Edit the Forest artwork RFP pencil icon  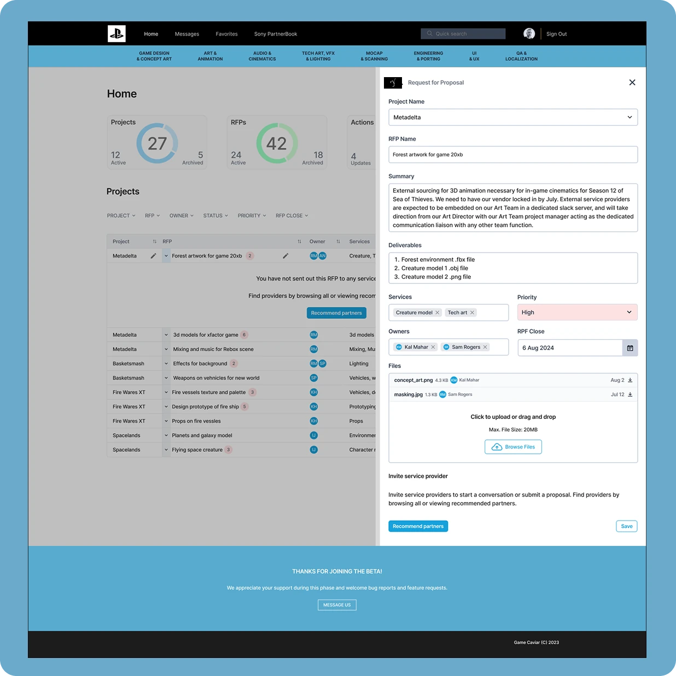pos(285,256)
